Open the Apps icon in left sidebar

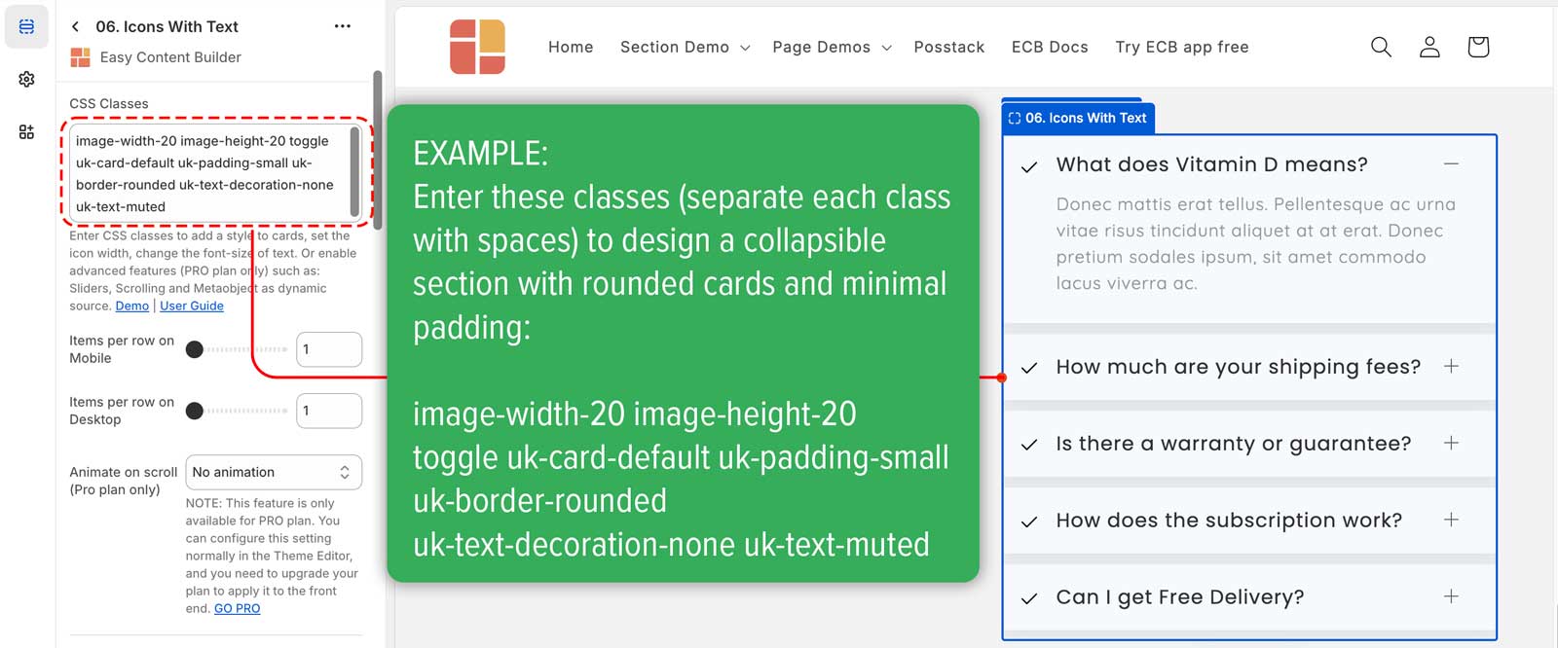(x=26, y=131)
